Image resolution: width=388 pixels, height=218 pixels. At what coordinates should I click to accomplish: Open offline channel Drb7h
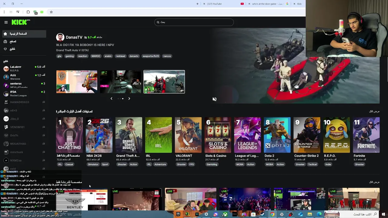pos(24,135)
